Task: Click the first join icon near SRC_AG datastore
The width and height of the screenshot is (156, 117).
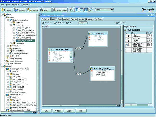Action: pos(79,48)
